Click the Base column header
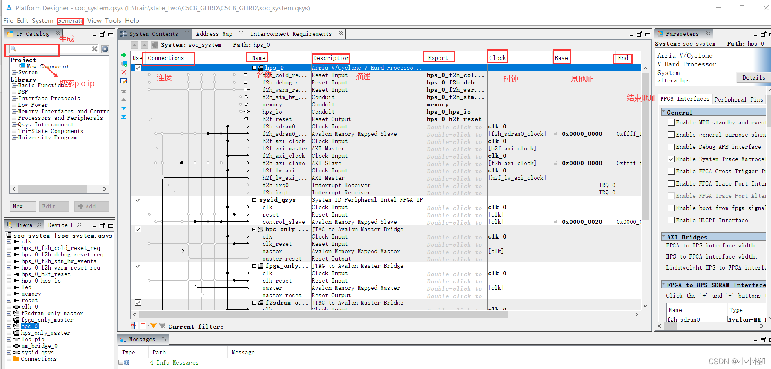Screen dimensions: 771x369 coord(561,58)
